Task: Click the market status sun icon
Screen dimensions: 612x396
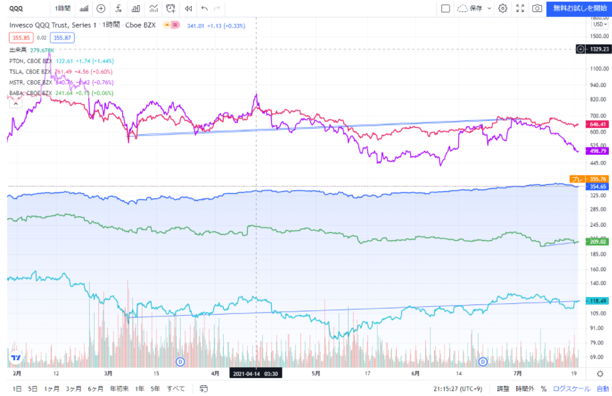Action: coord(167,25)
